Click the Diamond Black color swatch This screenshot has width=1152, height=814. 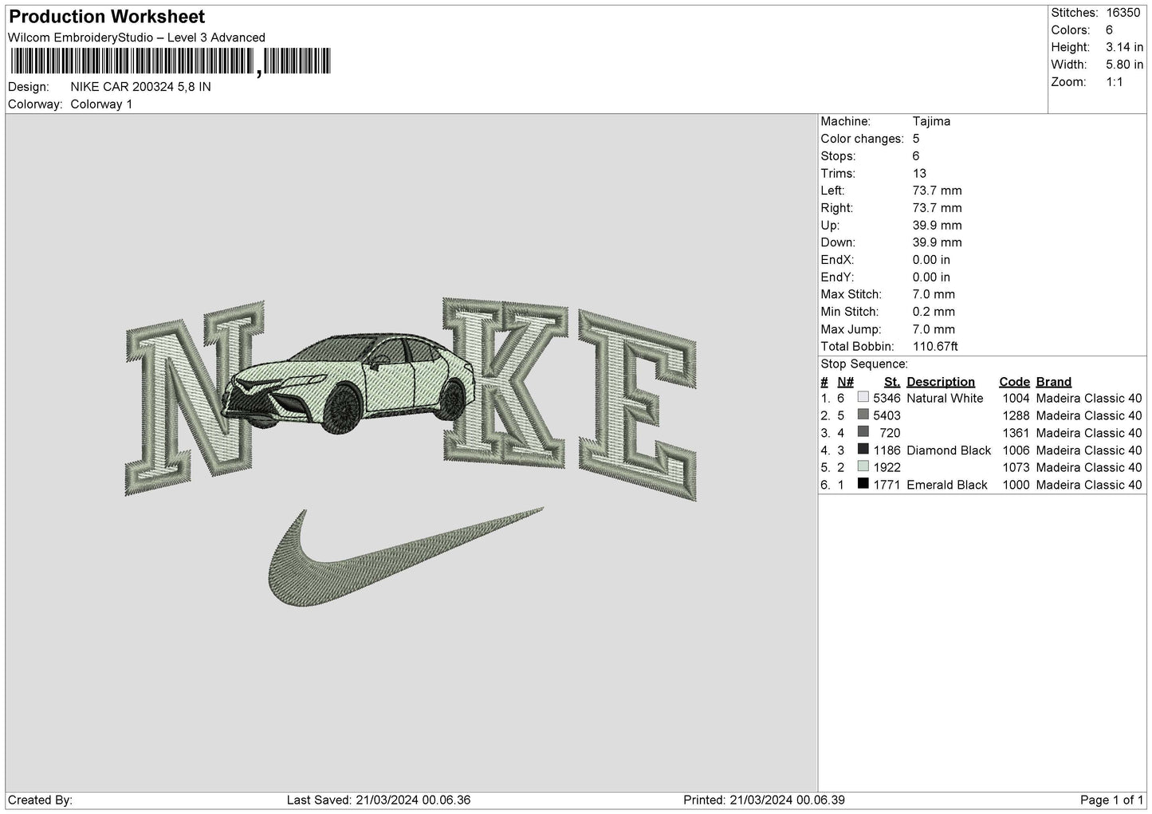point(863,450)
